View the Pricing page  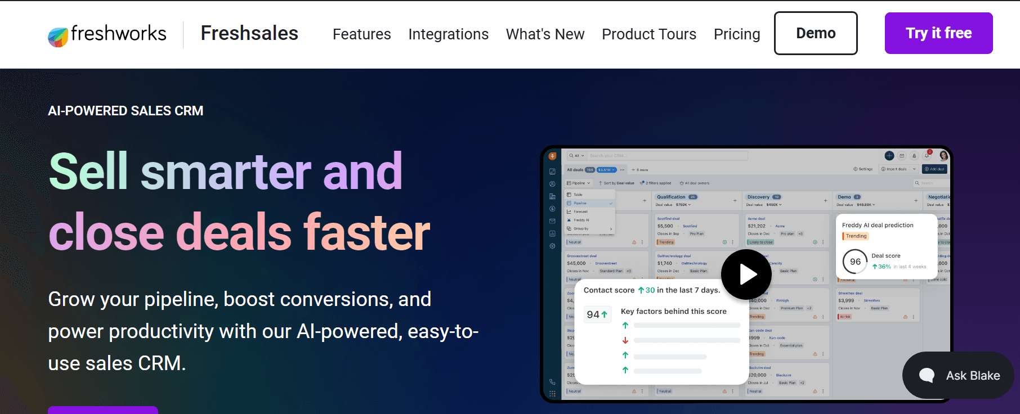pos(737,34)
